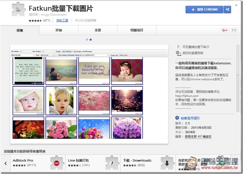Viewport: 243px width, 174px height.
Task: Click More Options in preview screenshot
Action: [67, 52]
